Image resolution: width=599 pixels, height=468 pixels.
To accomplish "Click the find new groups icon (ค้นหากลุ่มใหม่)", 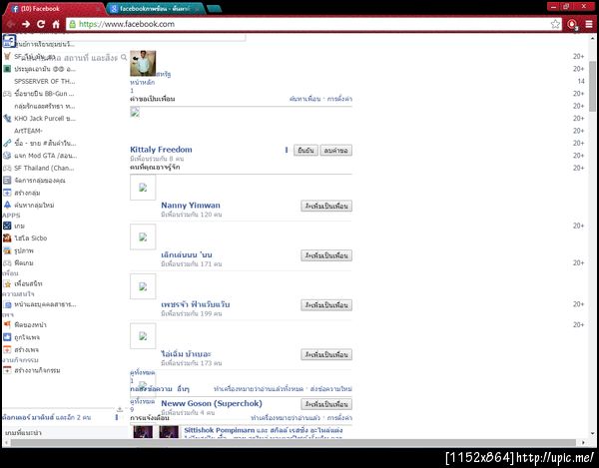I will point(7,205).
